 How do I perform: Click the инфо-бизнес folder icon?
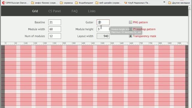[32, 3]
